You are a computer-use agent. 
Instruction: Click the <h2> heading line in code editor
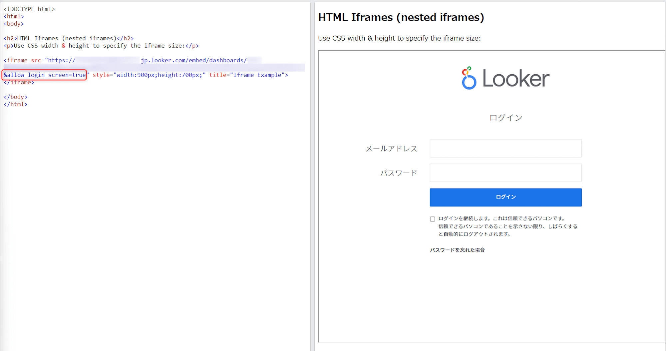click(x=69, y=38)
